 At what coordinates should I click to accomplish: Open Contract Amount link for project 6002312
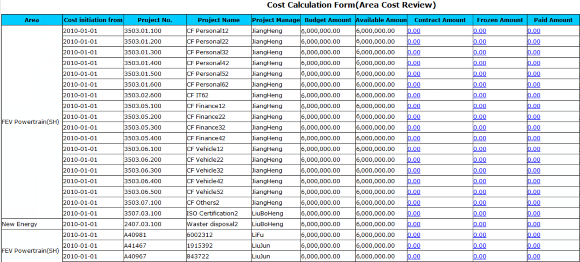[413, 235]
